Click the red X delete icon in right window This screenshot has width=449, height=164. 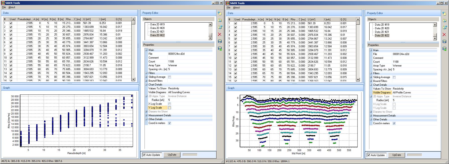point(444,34)
